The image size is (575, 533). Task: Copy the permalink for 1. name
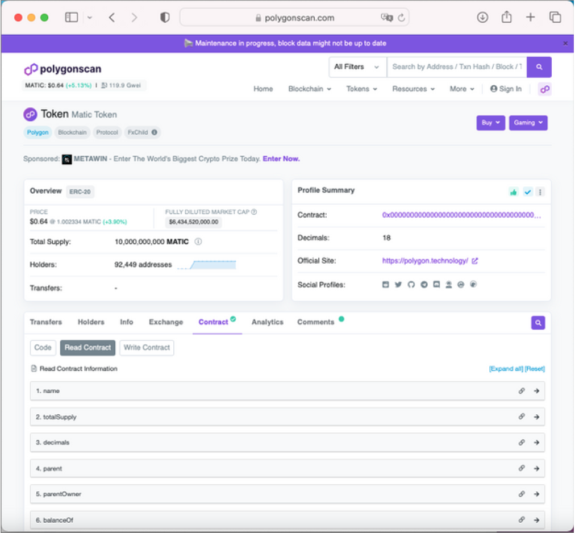tap(522, 391)
